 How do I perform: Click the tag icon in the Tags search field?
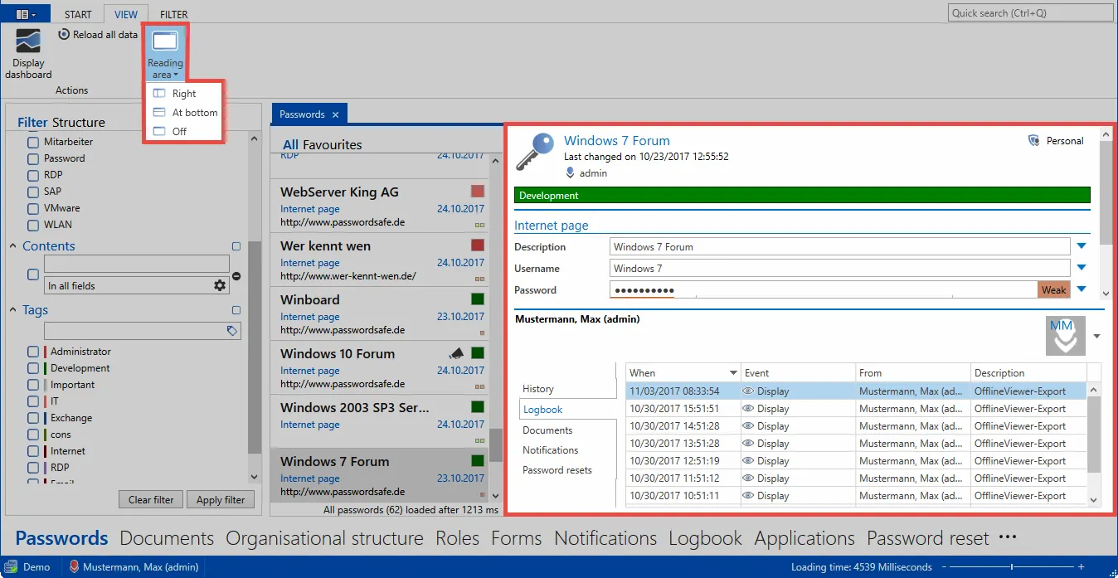pos(232,331)
